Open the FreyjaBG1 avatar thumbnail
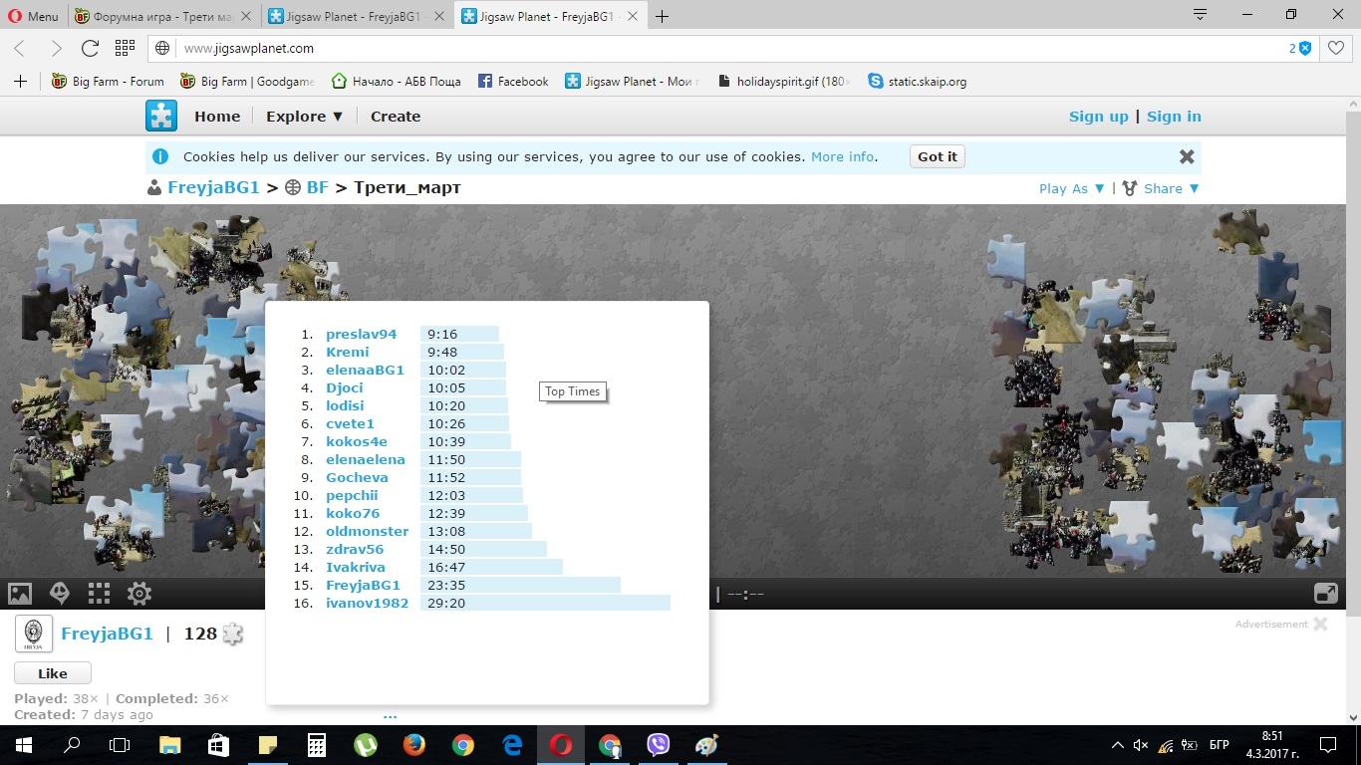Image resolution: width=1361 pixels, height=765 pixels. [x=34, y=635]
